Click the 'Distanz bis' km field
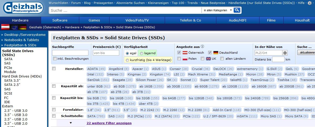This screenshot has height=127, width=315. [x=278, y=59]
